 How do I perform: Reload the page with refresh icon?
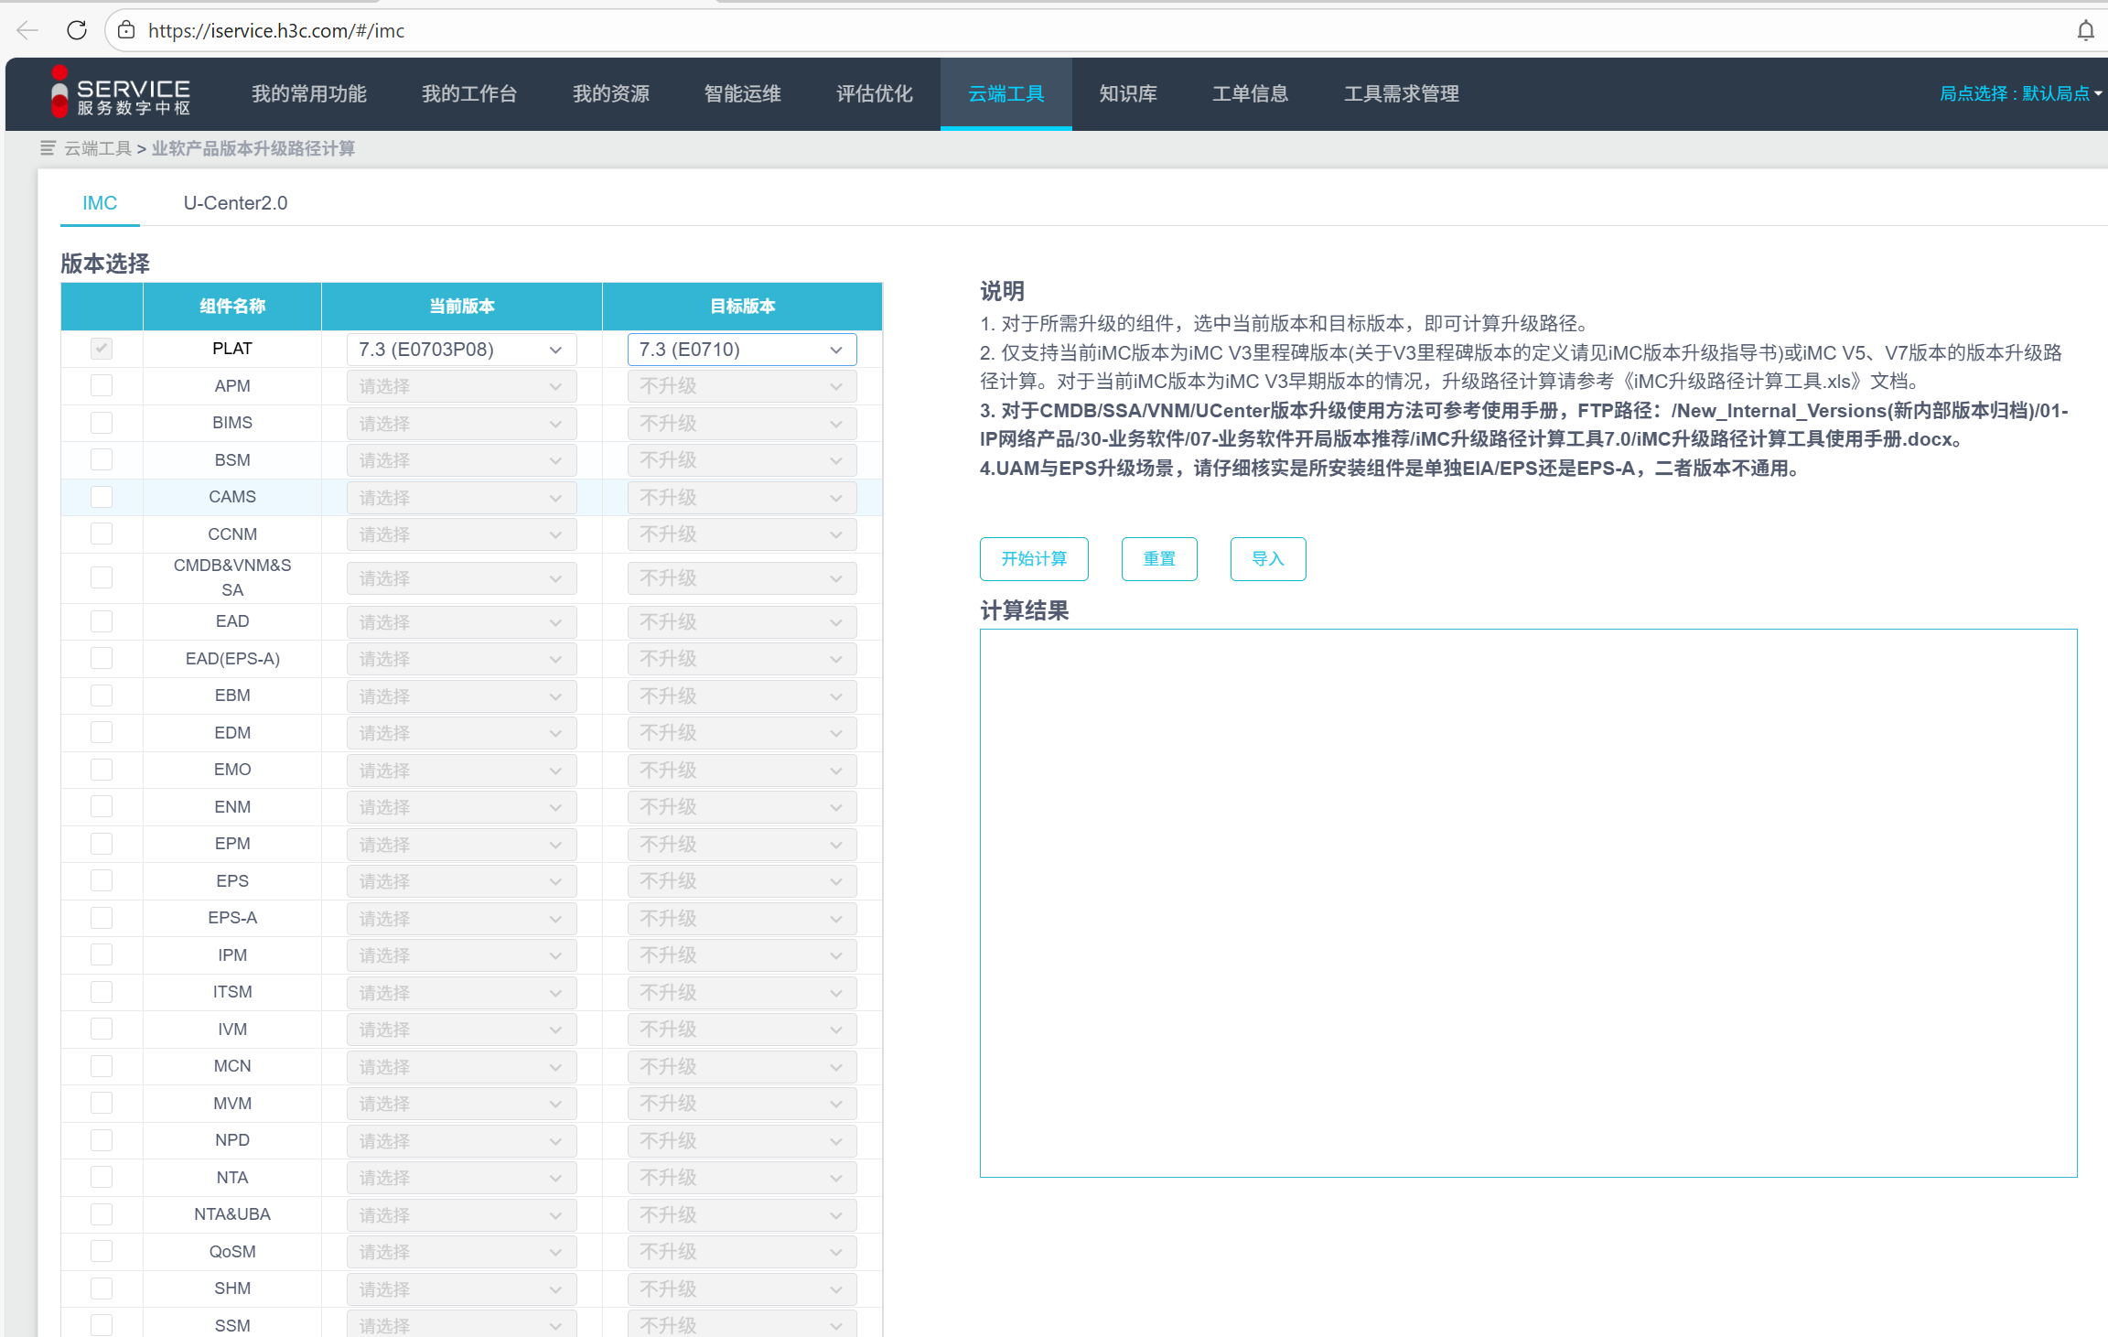(x=77, y=30)
